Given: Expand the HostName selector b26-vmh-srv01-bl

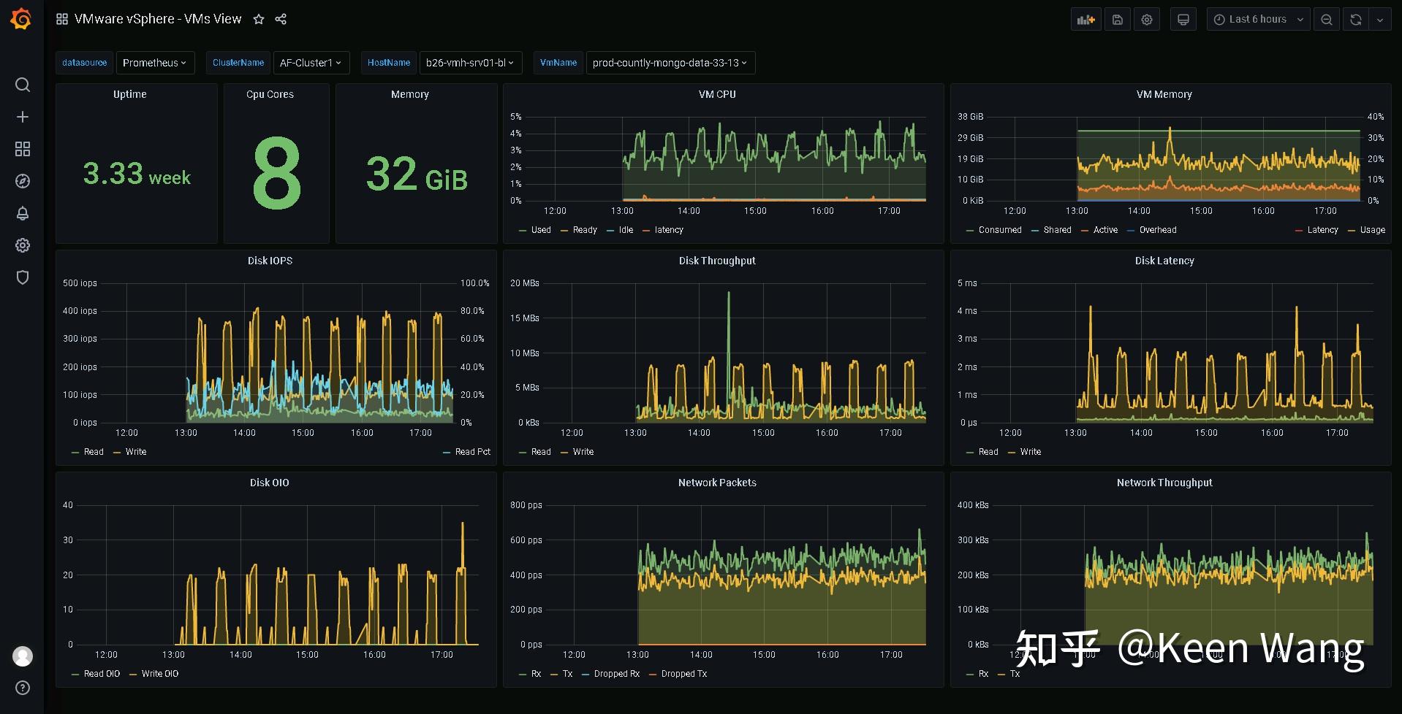Looking at the screenshot, I should pos(470,63).
